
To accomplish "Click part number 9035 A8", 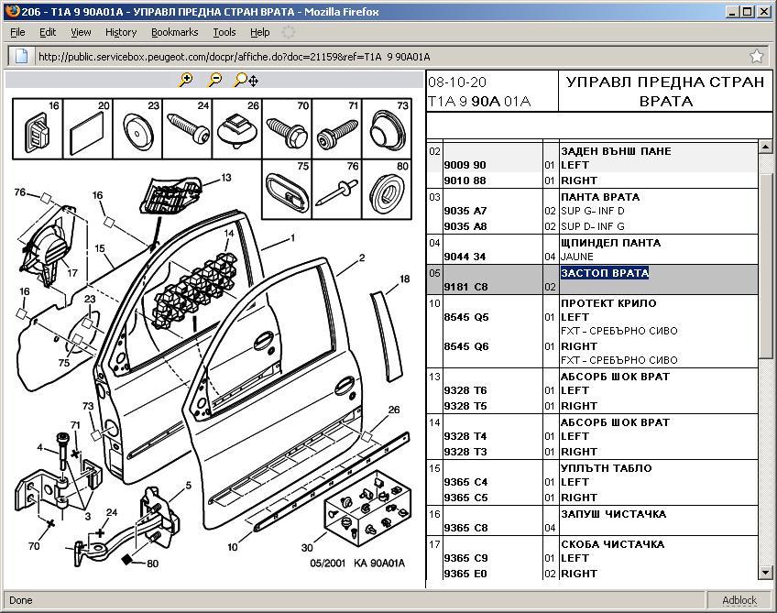I will 465,226.
